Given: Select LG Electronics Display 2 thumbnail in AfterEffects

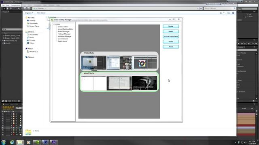Looking at the screenshot, I should pos(144,83).
